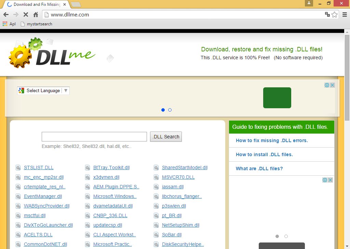
Task: Open What are .DLL files link
Action: 259,169
